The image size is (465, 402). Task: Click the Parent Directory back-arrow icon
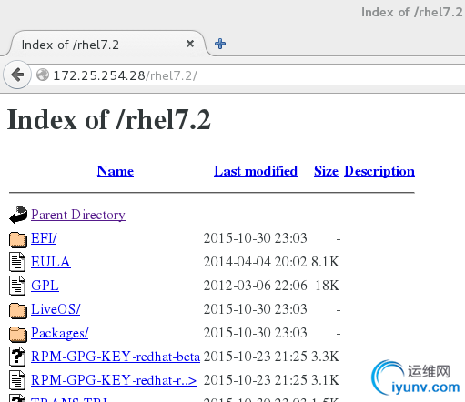[x=18, y=215]
